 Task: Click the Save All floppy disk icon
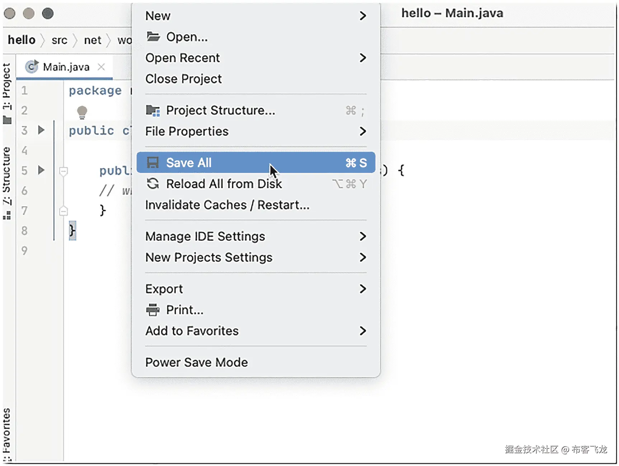coord(153,163)
